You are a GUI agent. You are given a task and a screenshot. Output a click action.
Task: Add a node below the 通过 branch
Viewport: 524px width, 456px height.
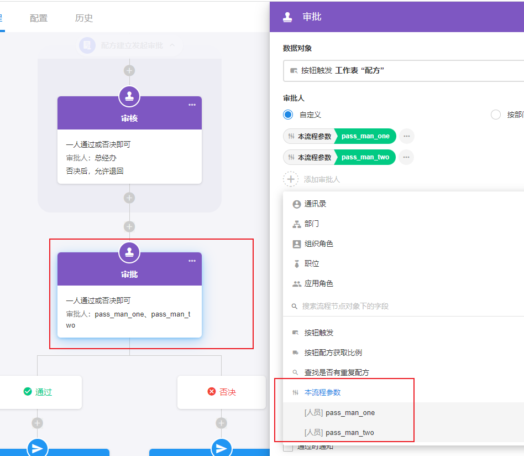tap(37, 423)
